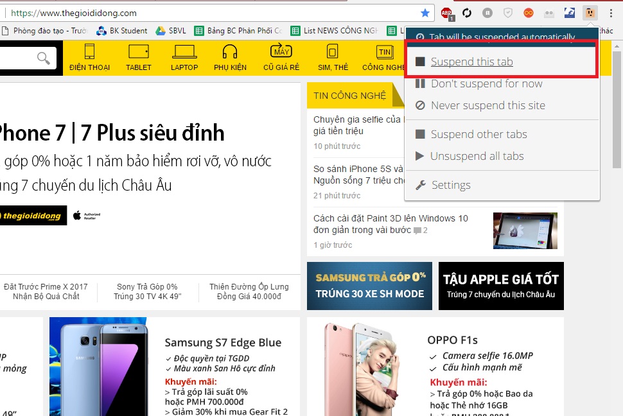The image size is (623, 416).
Task: Open the Paint 3D Windows 10 article
Action: pyautogui.click(x=390, y=224)
